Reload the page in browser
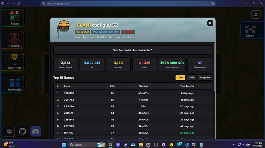265x148 pixels. click(19, 3)
